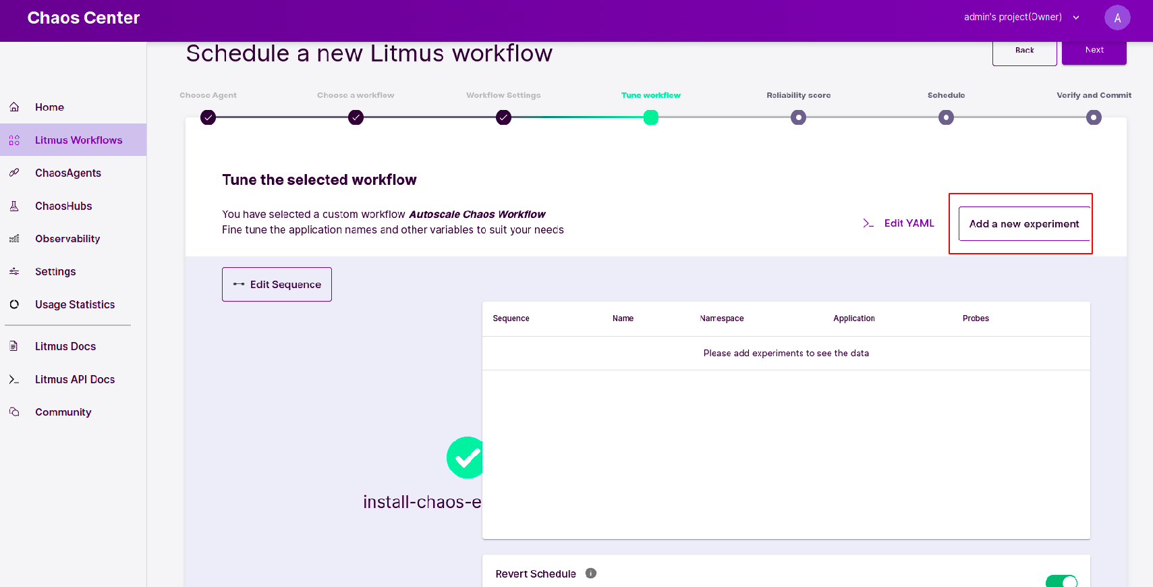Screen dimensions: 1153x587
Task: Click the Choose a workflow step marker
Action: [x=356, y=117]
